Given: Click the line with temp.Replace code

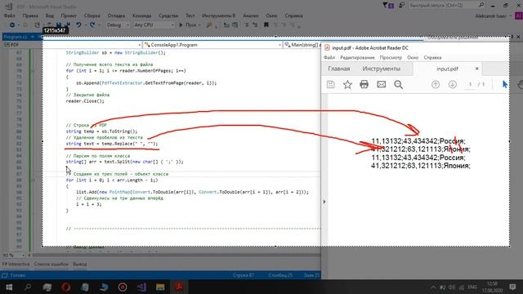Looking at the screenshot, I should pyautogui.click(x=112, y=144).
